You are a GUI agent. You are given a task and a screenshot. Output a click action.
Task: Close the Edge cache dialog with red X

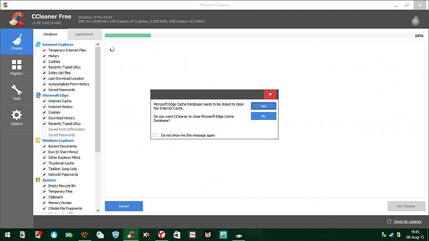[270, 94]
